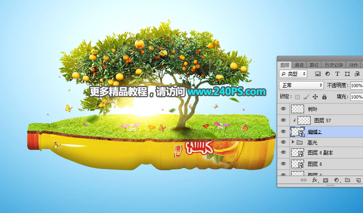Image resolution: width=363 pixels, height=213 pixels.
Task: Lock all padlock icon
Action: [324, 97]
